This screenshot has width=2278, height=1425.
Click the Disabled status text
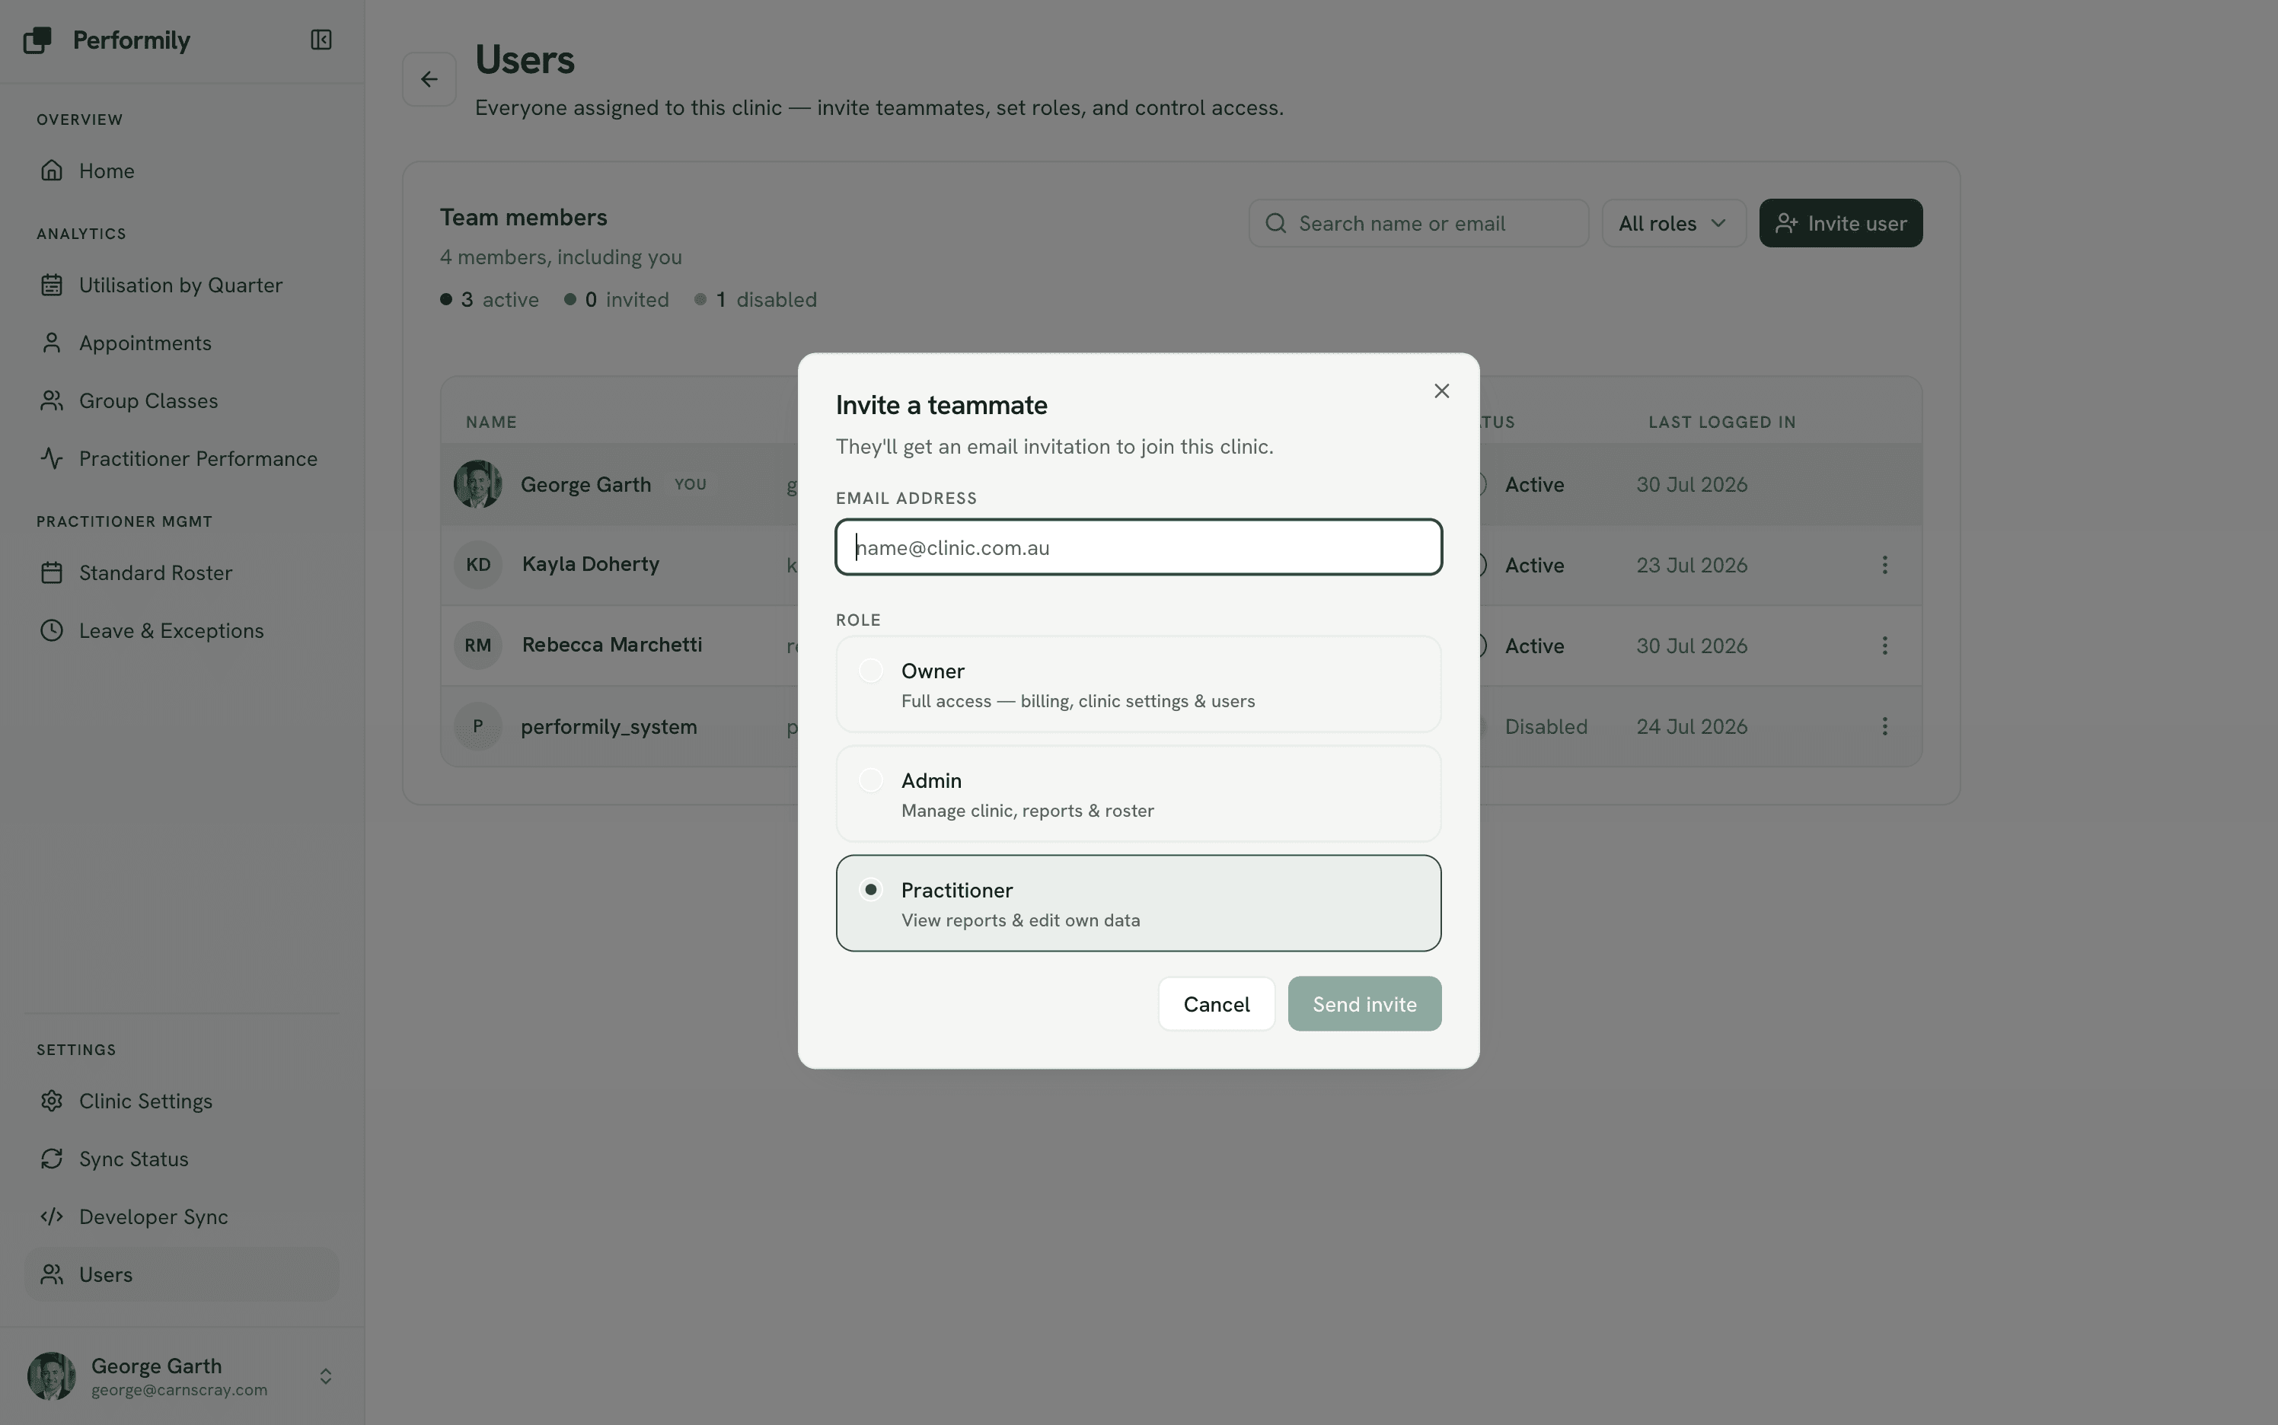[1546, 727]
